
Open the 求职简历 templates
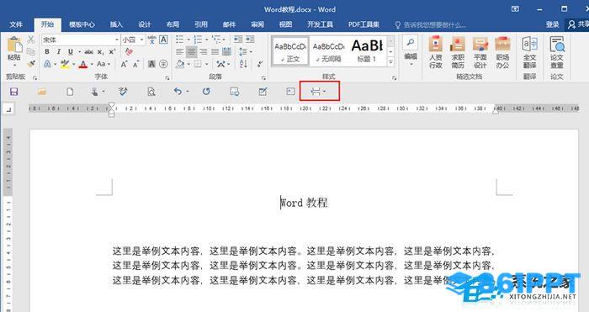pos(458,52)
